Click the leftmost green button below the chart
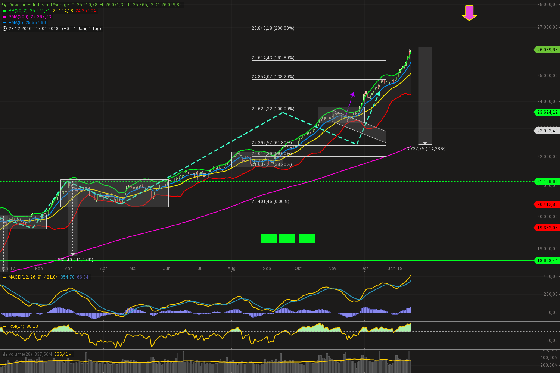The width and height of the screenshot is (560, 373). click(269, 239)
